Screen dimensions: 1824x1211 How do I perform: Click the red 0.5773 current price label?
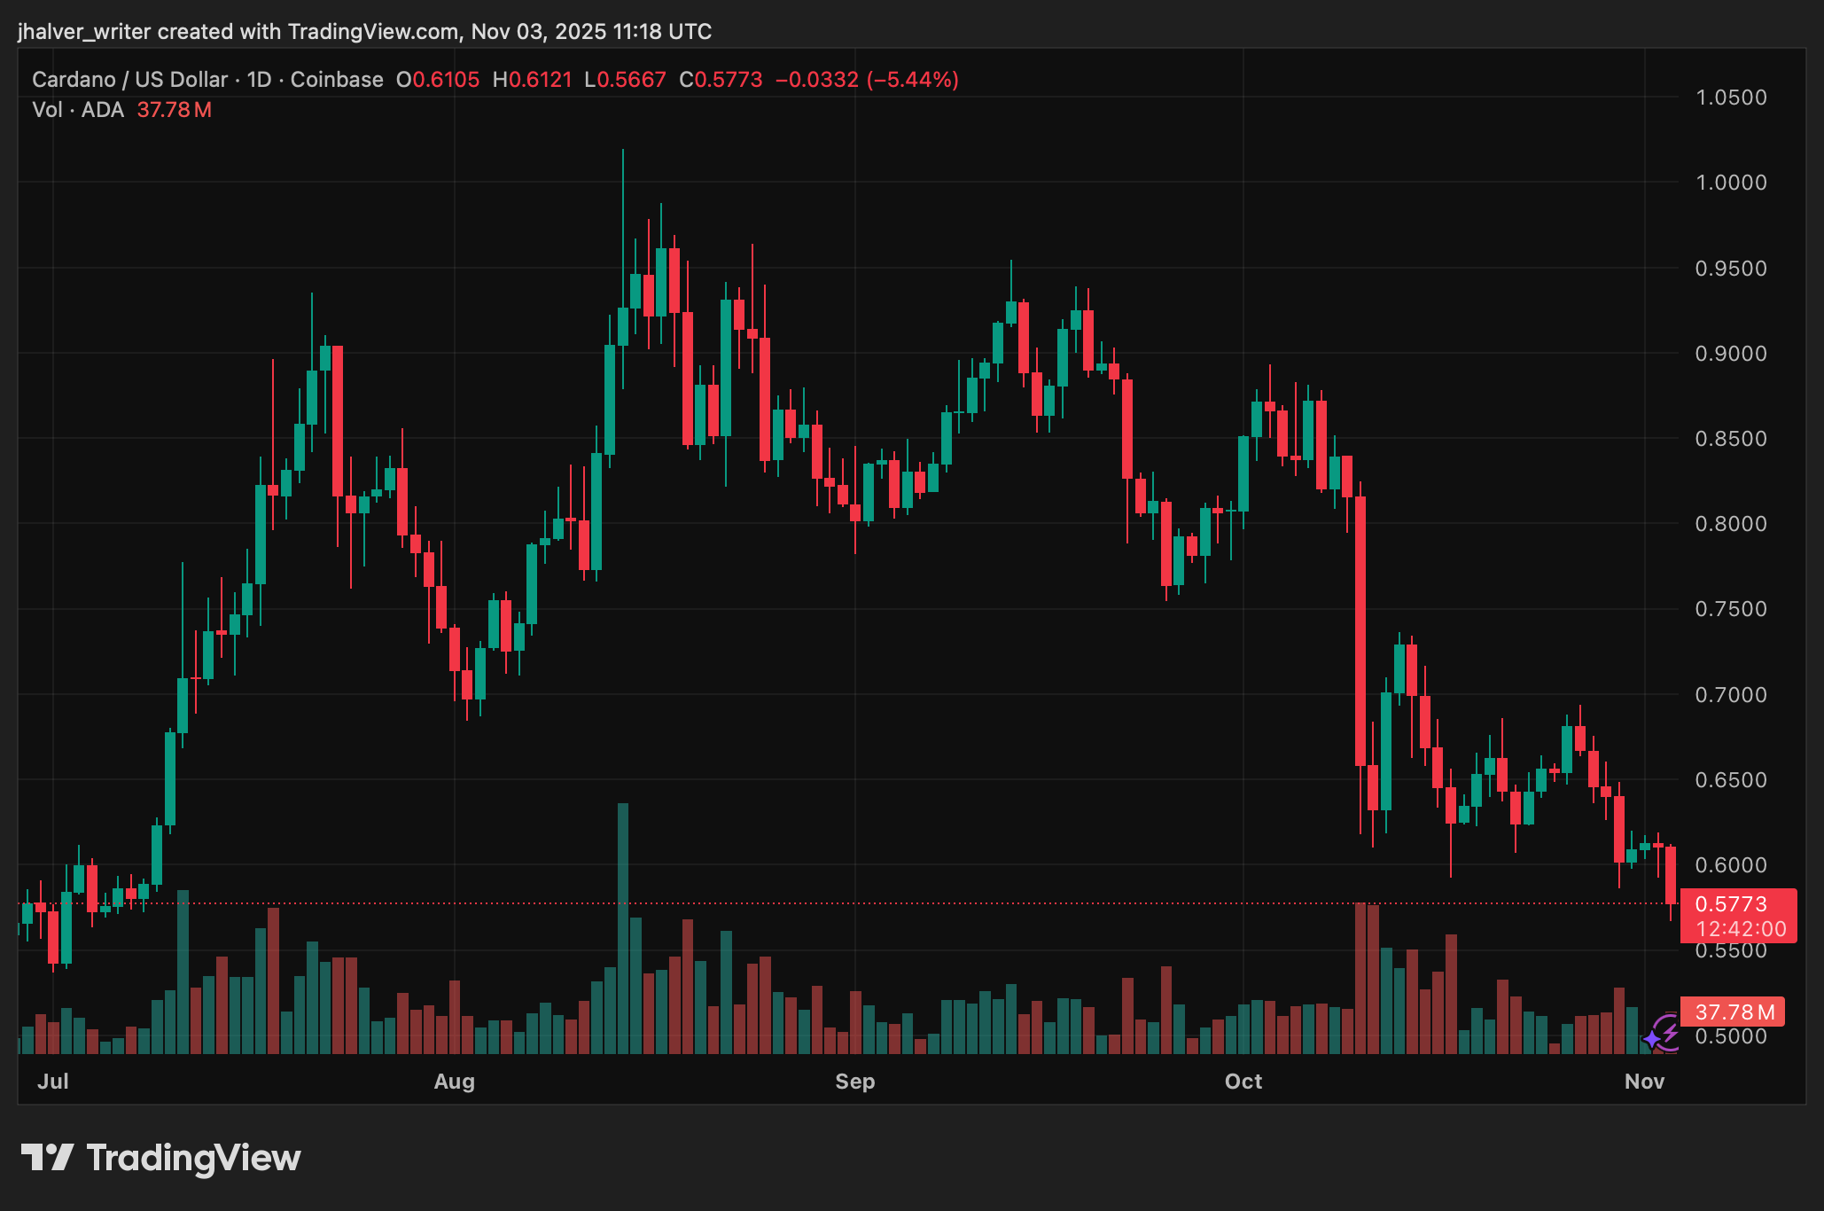coord(1730,904)
